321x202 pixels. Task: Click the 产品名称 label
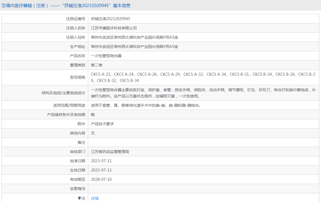point(77,56)
